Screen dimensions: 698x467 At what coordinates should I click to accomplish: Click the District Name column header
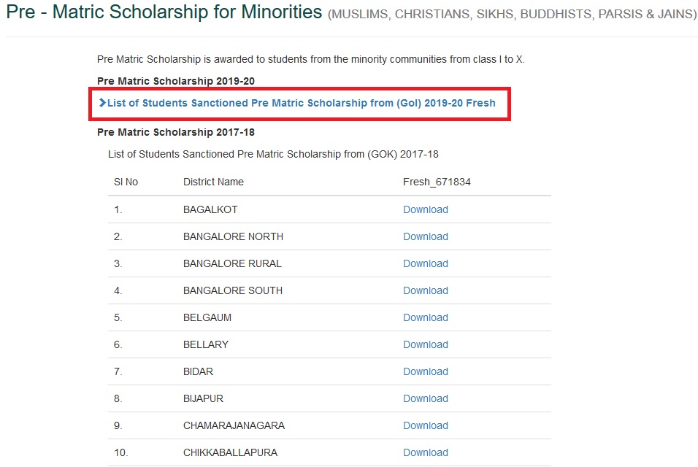[x=214, y=182]
